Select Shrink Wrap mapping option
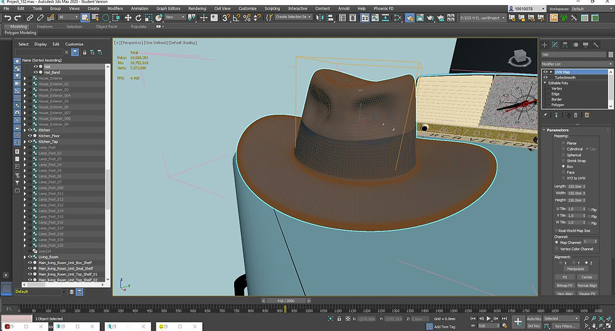Viewport: 615px width, 331px height. 564,161
